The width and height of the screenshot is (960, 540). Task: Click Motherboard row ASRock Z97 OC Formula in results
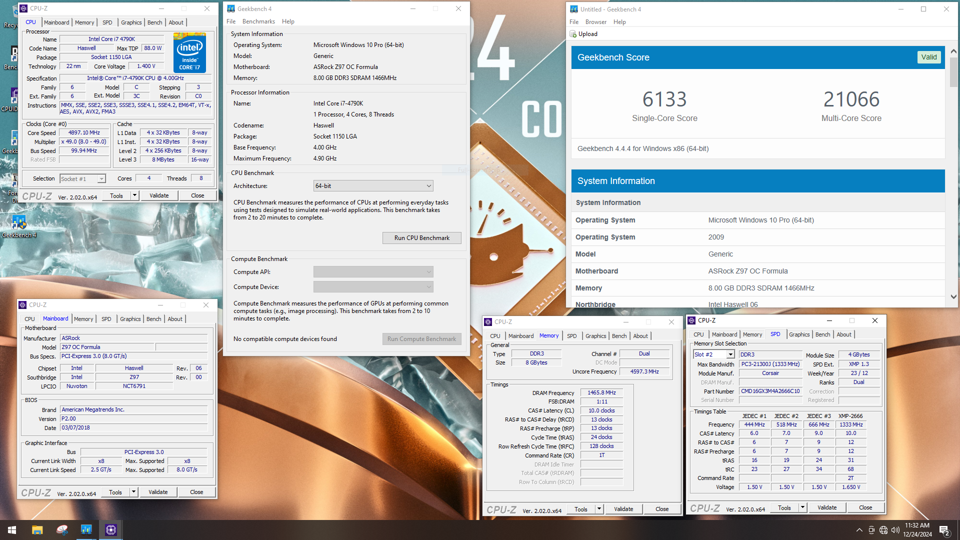[x=758, y=271]
